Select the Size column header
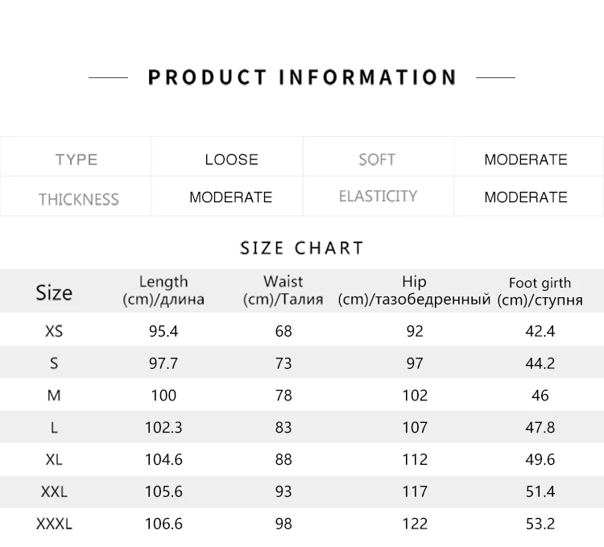 point(54,292)
